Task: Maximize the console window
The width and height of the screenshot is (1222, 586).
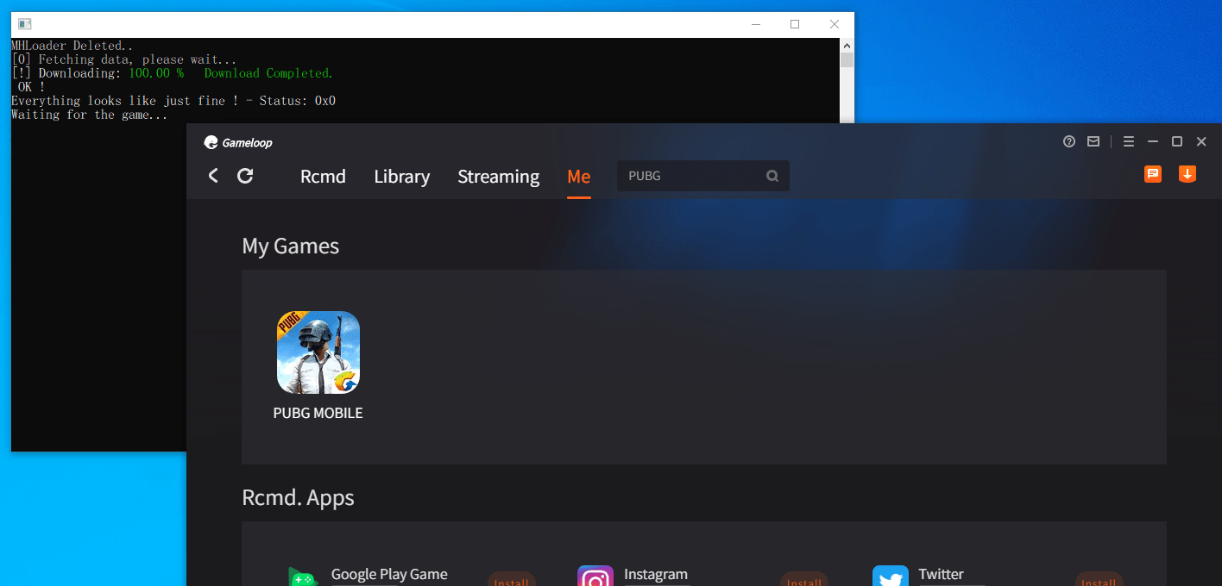Action: pyautogui.click(x=795, y=24)
